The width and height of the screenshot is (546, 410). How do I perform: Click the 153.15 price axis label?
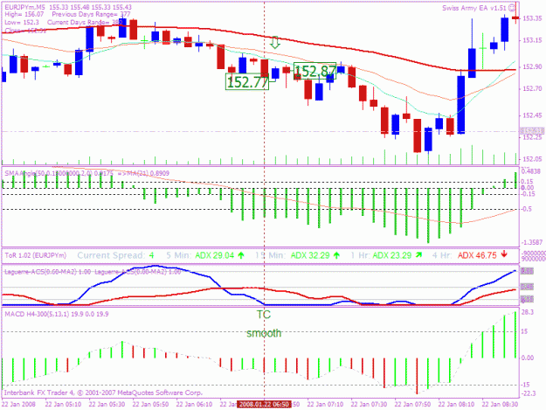click(532, 41)
